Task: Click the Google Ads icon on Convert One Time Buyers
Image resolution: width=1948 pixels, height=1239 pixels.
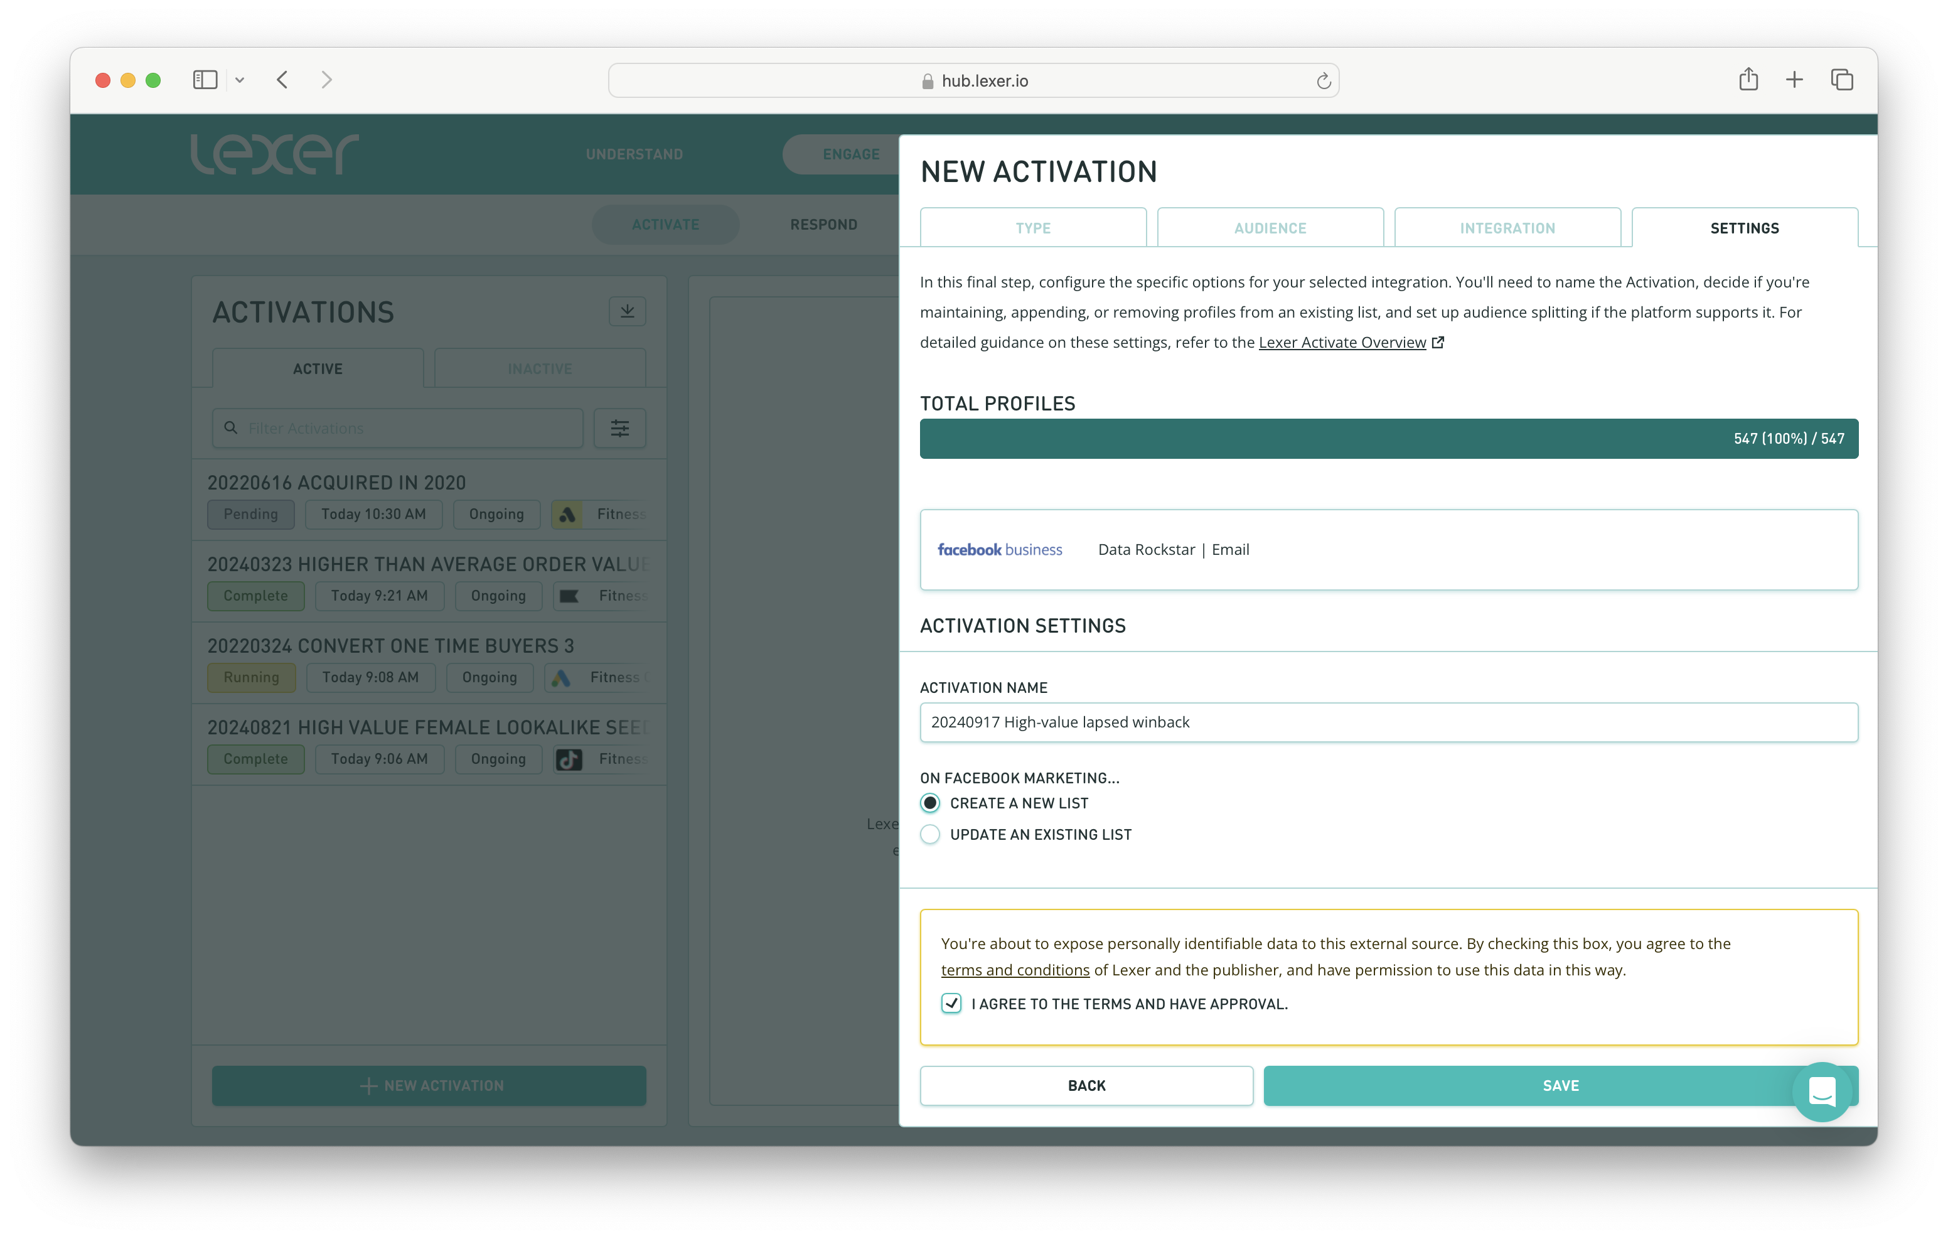Action: (x=560, y=677)
